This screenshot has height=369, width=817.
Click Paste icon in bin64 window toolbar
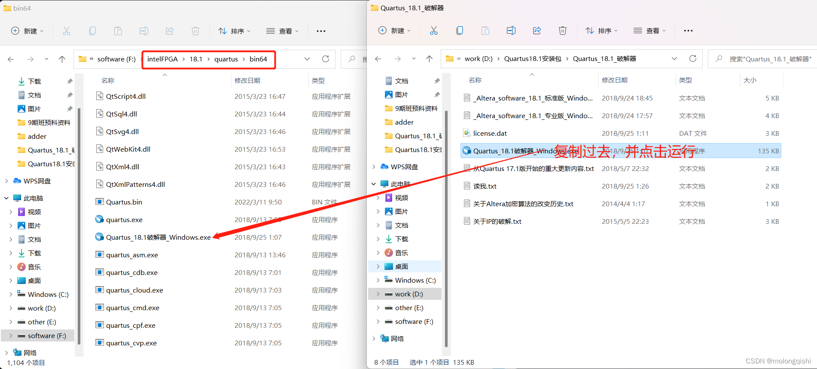pos(118,31)
